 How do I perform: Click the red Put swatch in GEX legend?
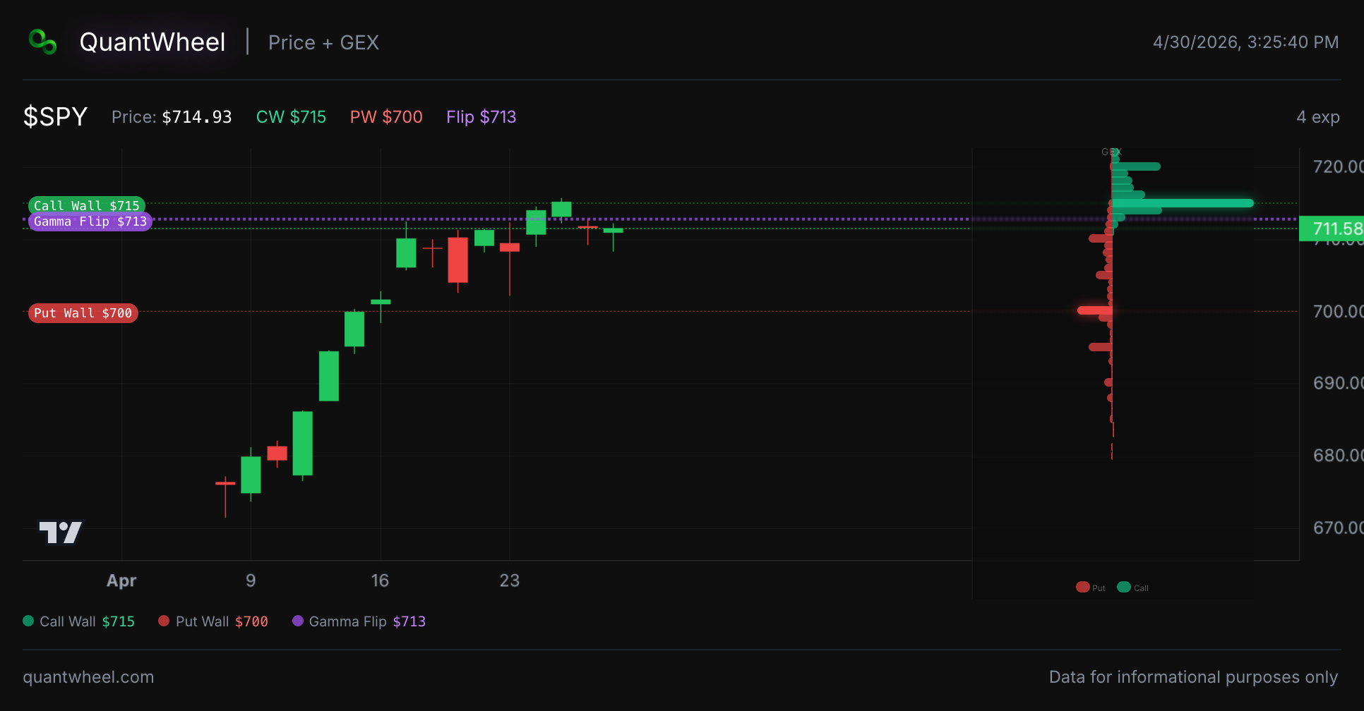(1082, 587)
